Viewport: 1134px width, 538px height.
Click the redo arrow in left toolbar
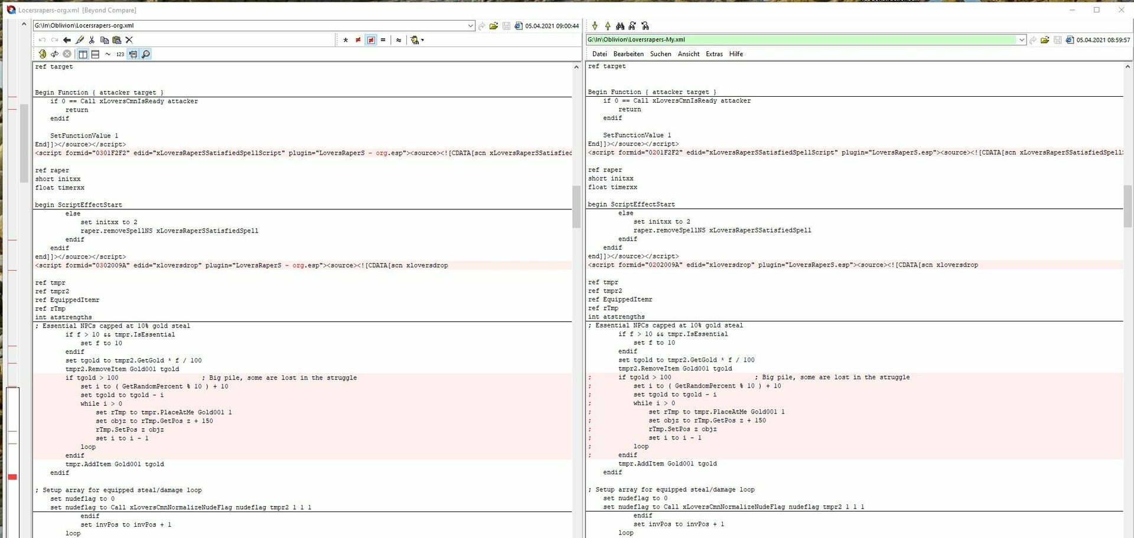click(54, 40)
